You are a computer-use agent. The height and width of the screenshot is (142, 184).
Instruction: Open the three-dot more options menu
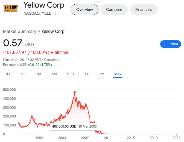[x=56, y=13]
